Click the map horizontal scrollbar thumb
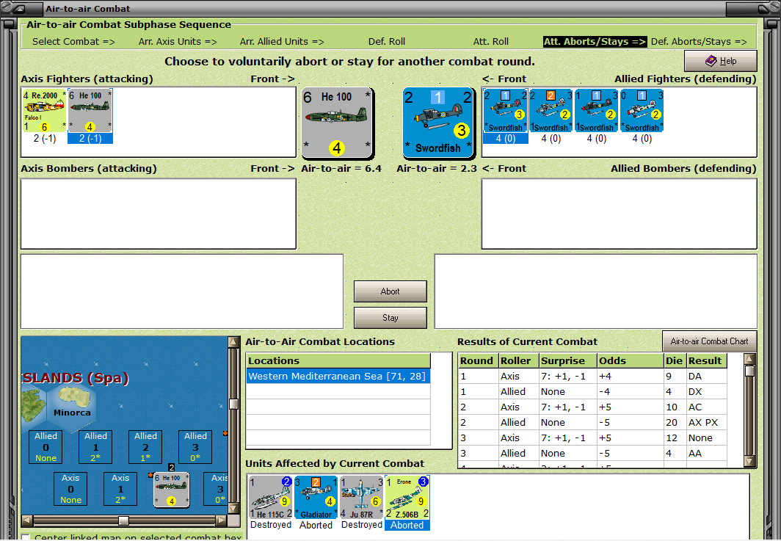This screenshot has width=781, height=541. click(x=123, y=520)
